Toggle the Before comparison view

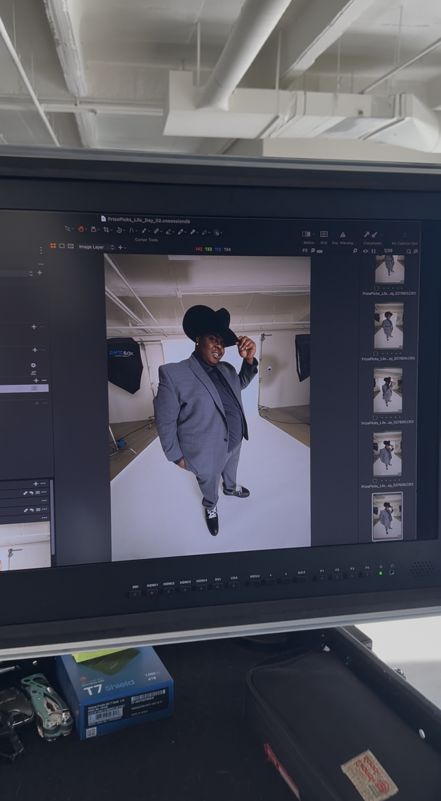click(x=306, y=234)
